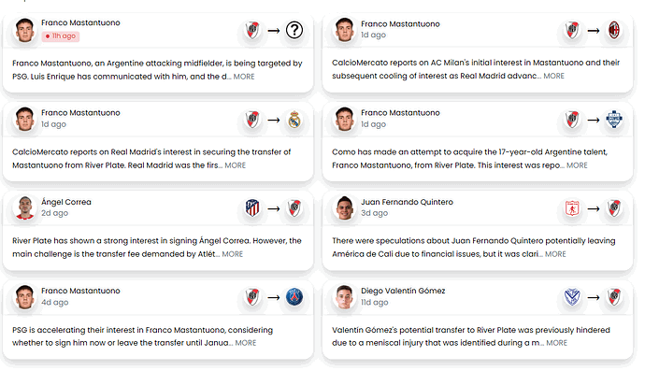Image resolution: width=645 pixels, height=371 pixels.
Task: Click River Plate crest in Diego Valentín Gómez card
Action: 614,297
